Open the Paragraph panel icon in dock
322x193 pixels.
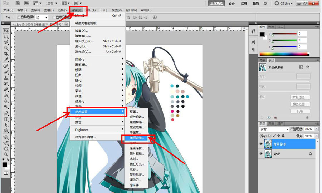(x=253, y=50)
